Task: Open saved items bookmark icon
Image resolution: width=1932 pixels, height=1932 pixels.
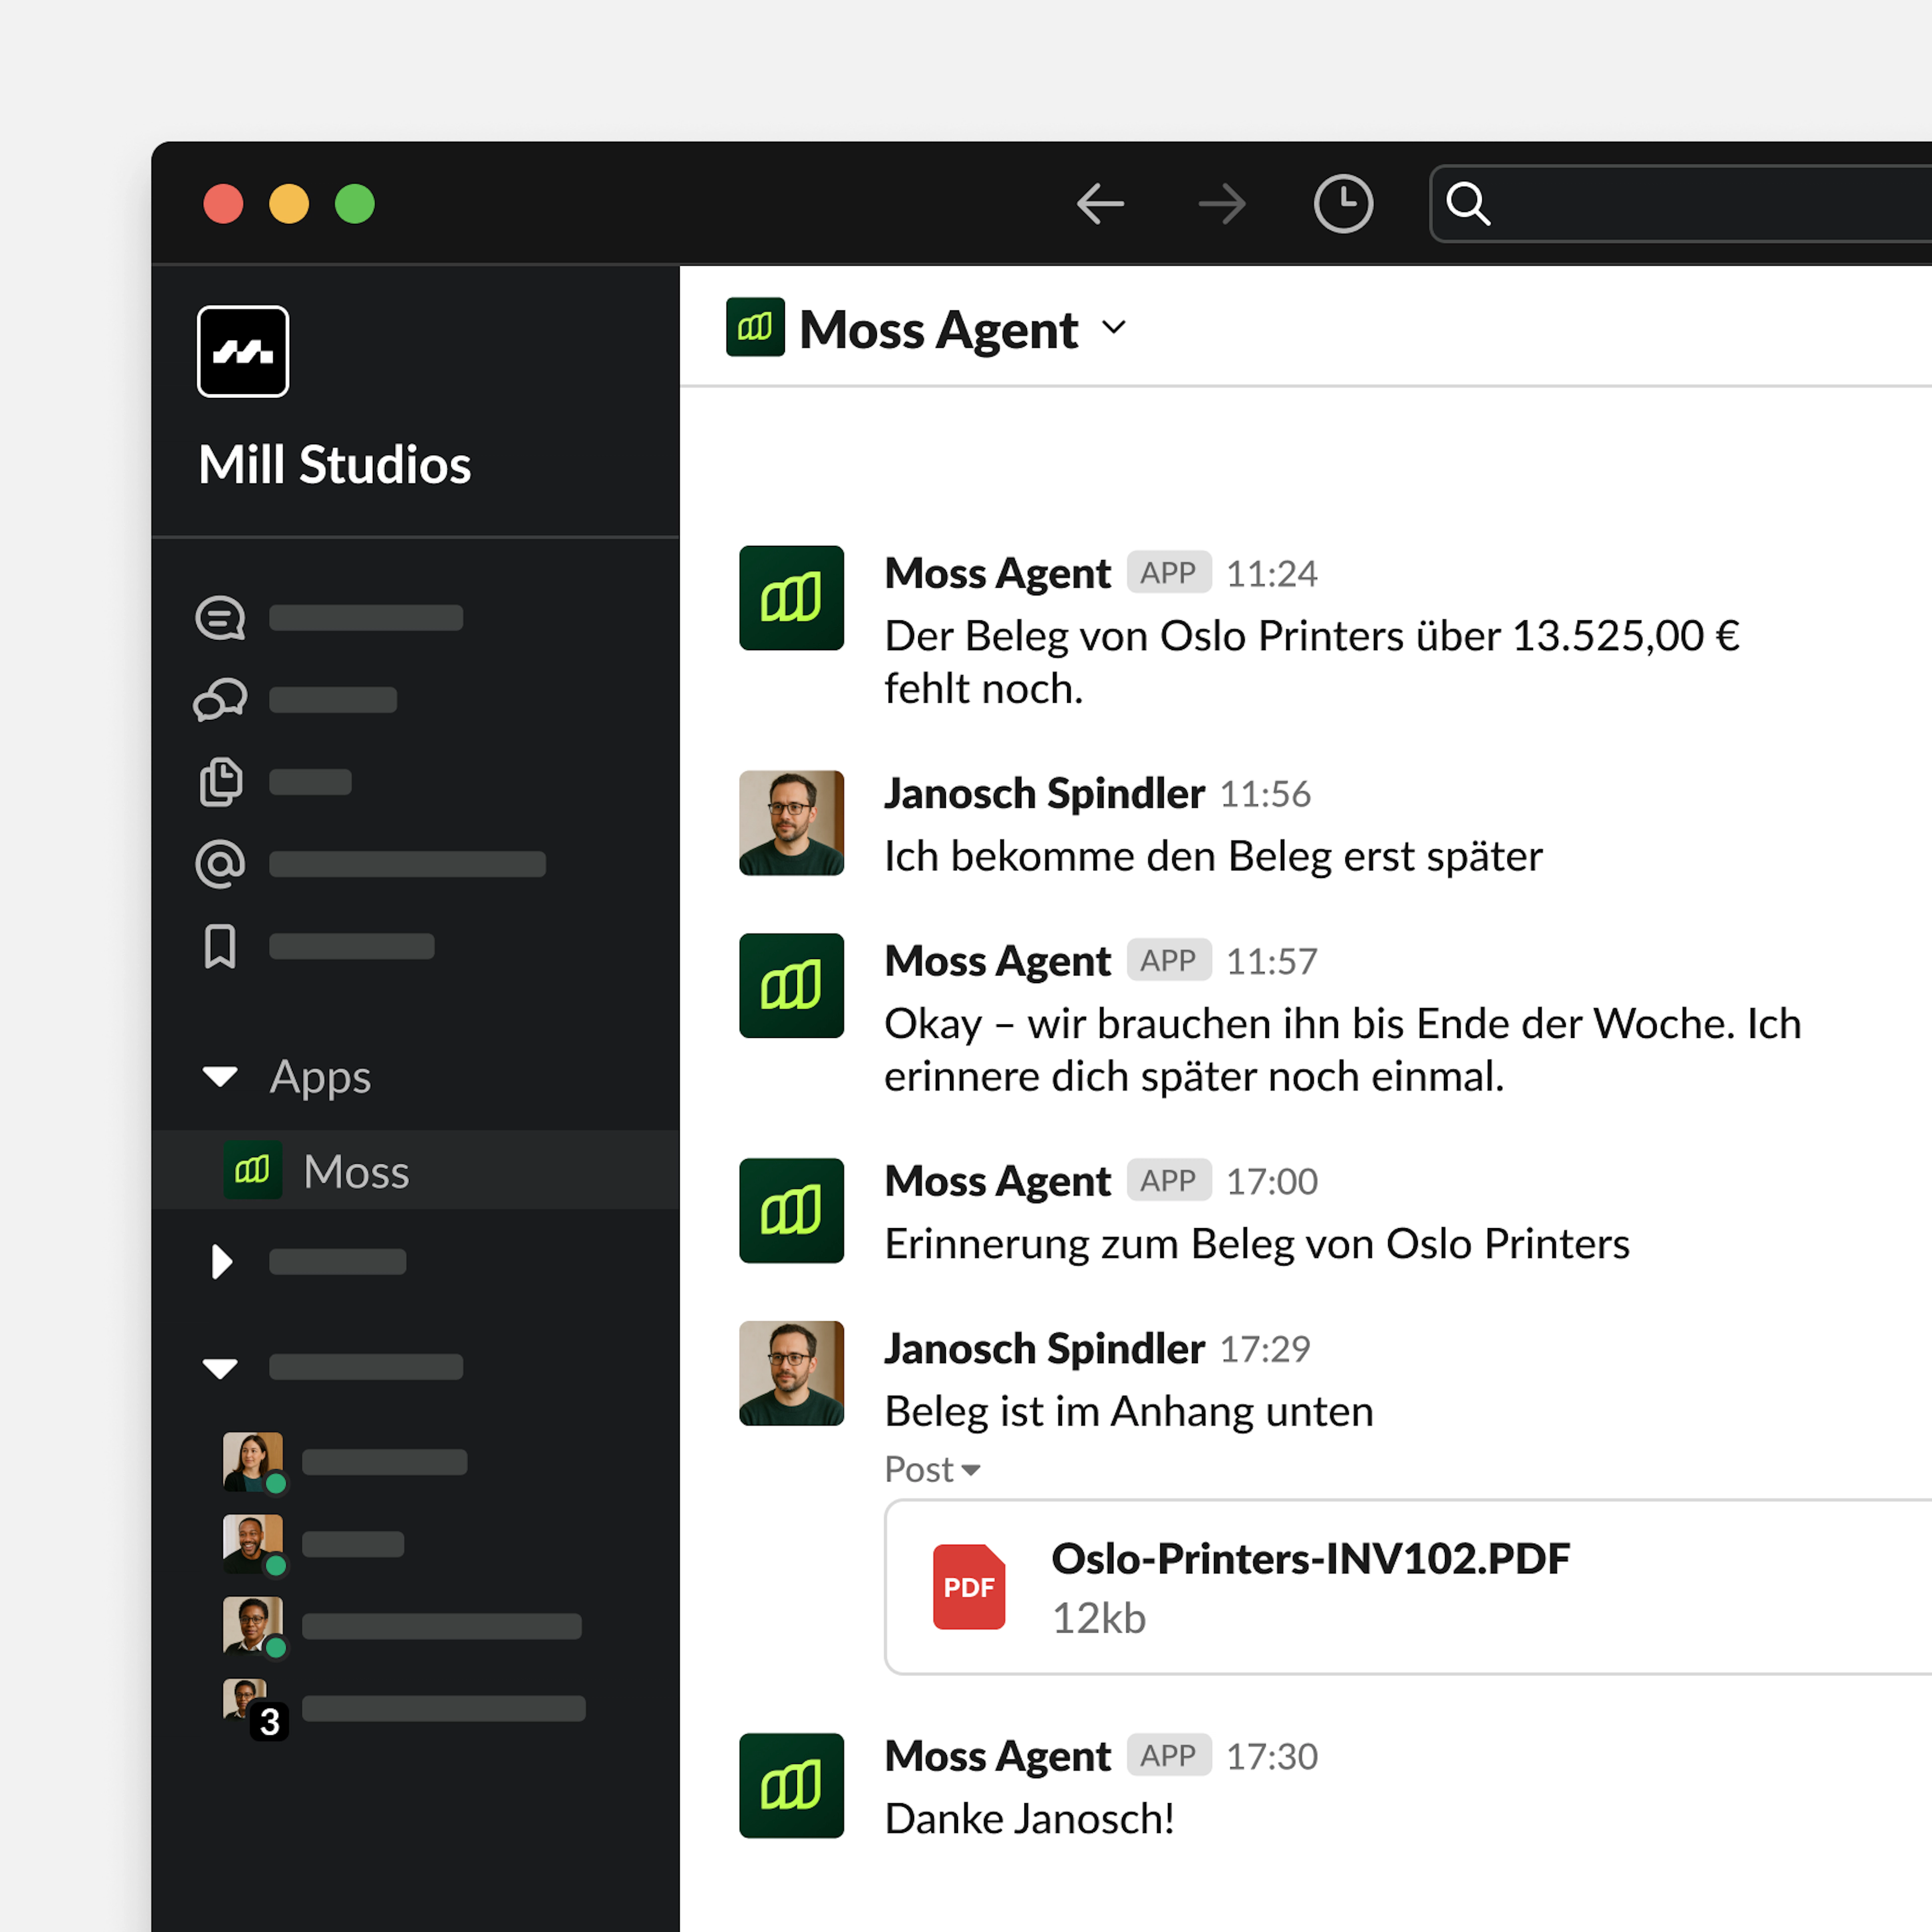Action: (220, 946)
